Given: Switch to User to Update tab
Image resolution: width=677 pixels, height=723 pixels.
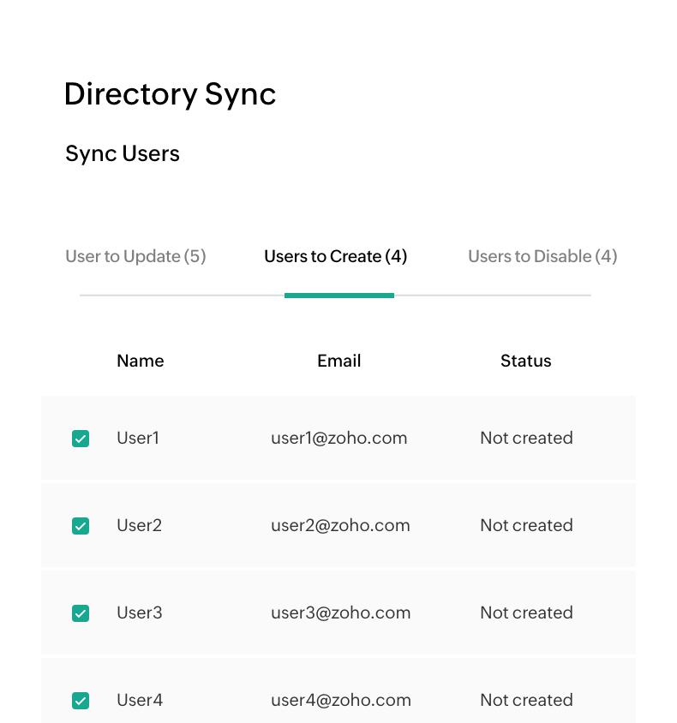Looking at the screenshot, I should [x=135, y=256].
